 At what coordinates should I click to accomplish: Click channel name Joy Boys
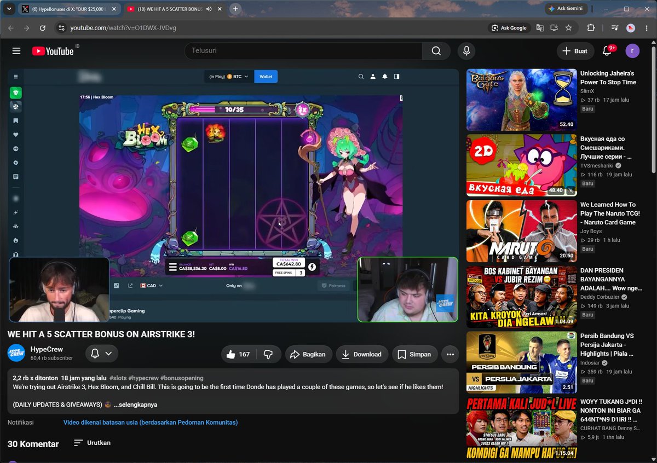(x=591, y=231)
